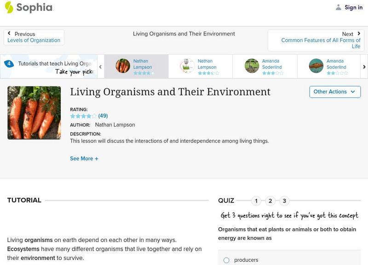Switch to quiz question 3

285,201
